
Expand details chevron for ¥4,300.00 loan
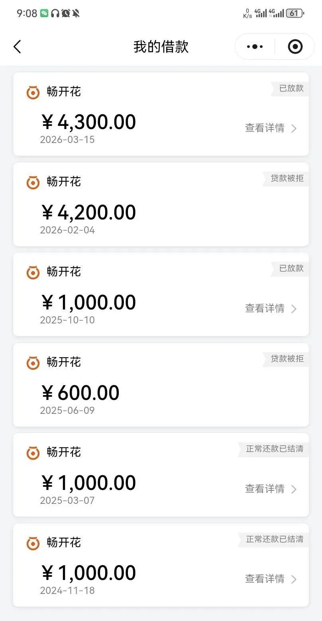[294, 128]
